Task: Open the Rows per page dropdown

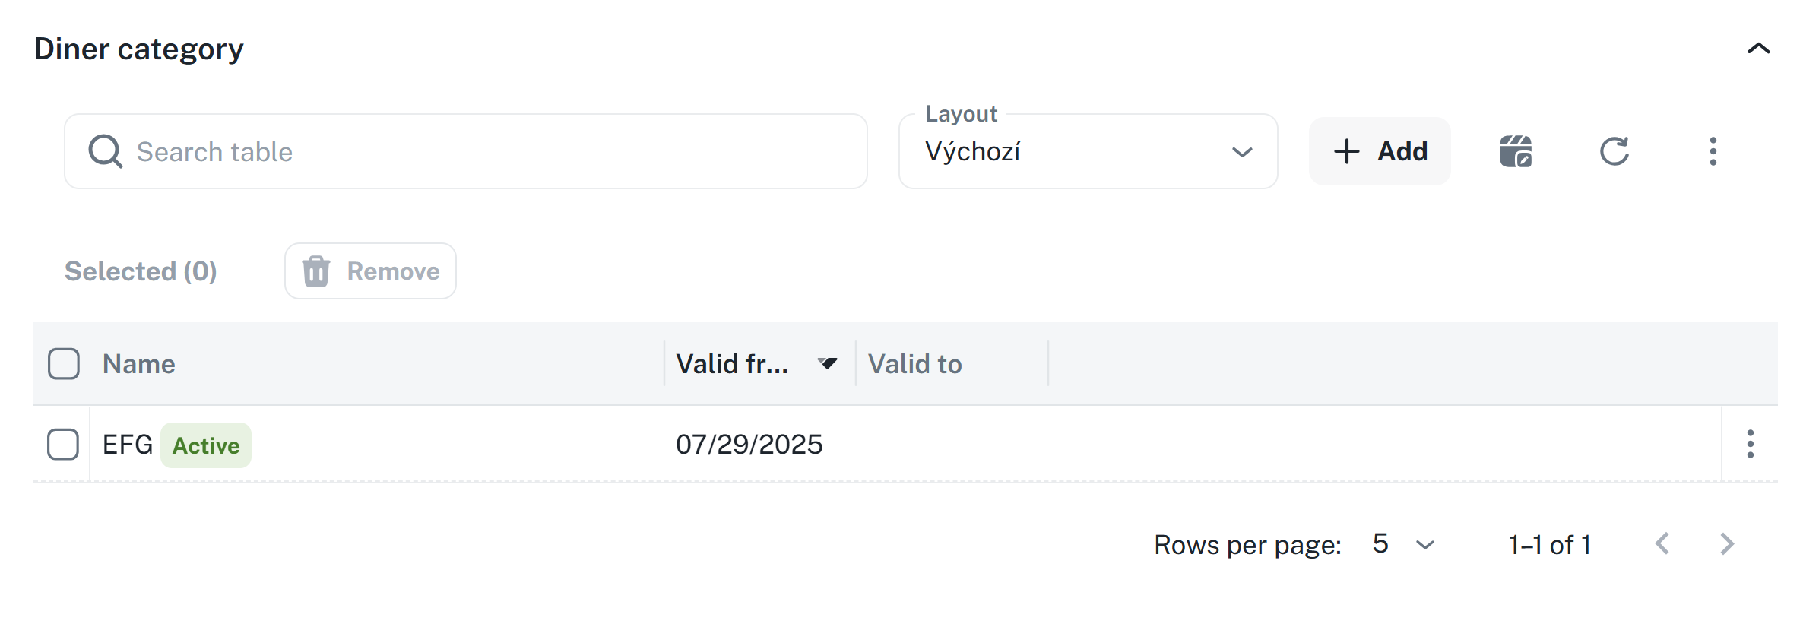Action: [1403, 544]
